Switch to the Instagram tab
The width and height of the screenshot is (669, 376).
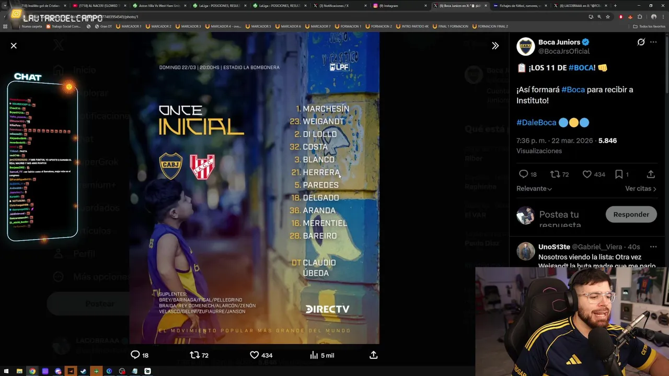pos(397,6)
